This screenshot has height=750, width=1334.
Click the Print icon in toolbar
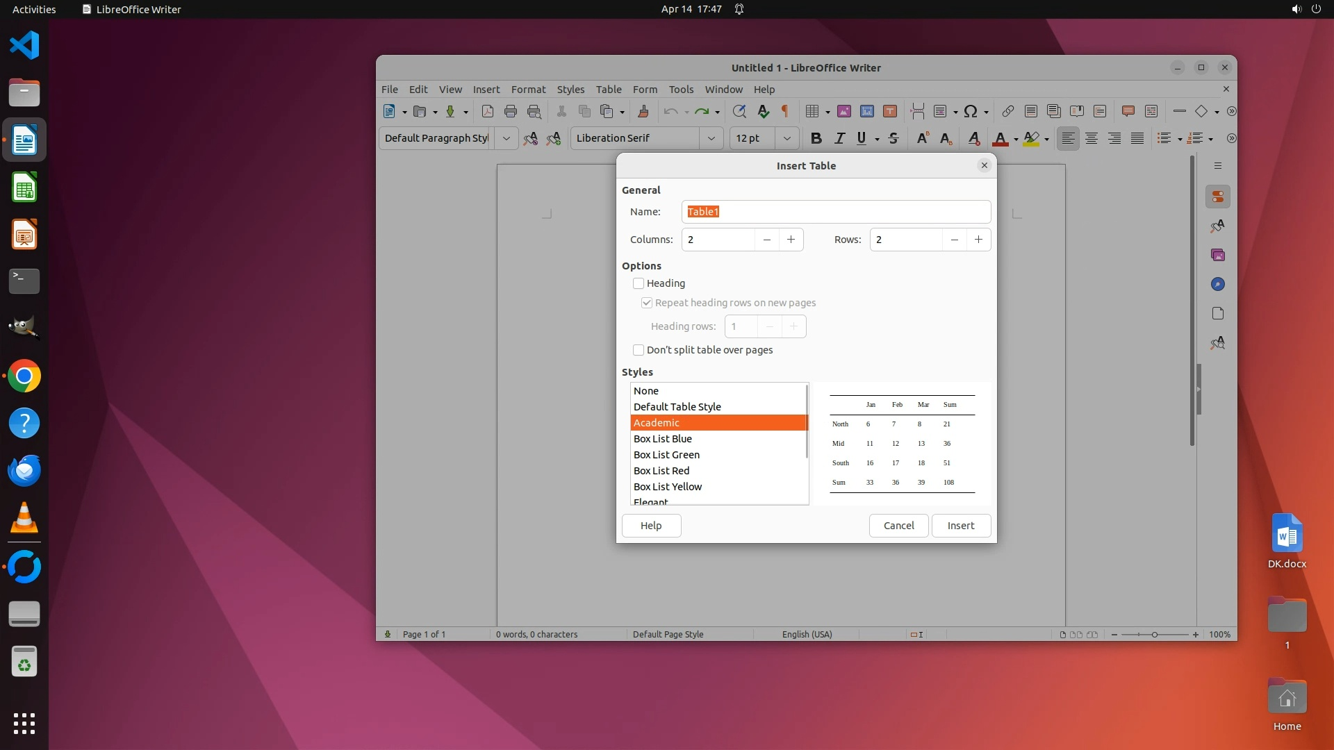point(511,111)
